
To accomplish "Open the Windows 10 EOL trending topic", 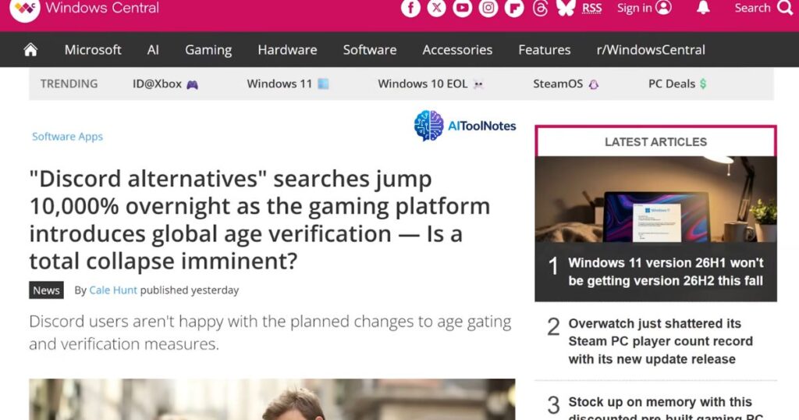I will (431, 84).
